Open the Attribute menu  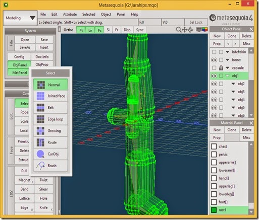click(70, 15)
